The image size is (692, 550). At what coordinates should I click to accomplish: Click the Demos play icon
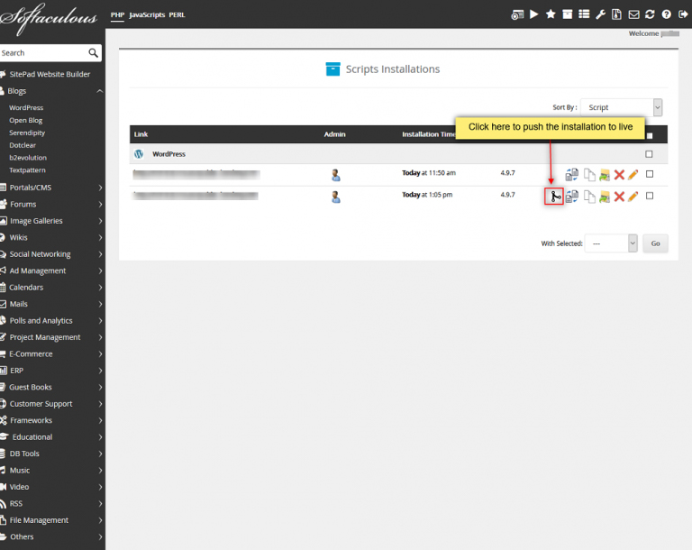point(534,14)
